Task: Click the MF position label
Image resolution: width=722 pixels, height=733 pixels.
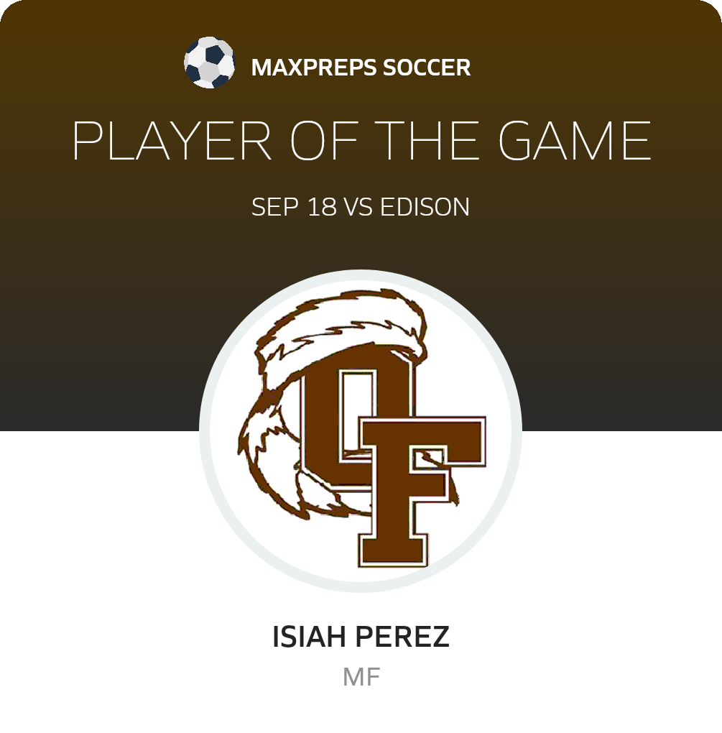Action: 361,676
